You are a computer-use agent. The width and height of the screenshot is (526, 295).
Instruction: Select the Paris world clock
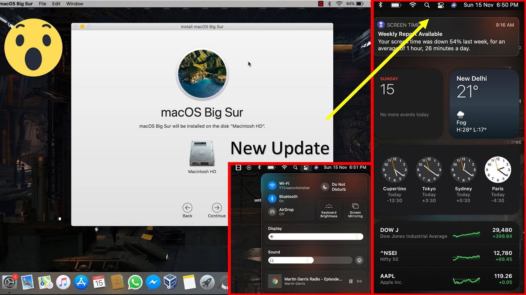[498, 179]
